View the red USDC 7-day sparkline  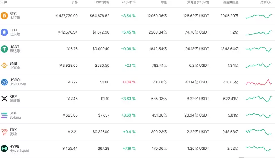(258, 82)
